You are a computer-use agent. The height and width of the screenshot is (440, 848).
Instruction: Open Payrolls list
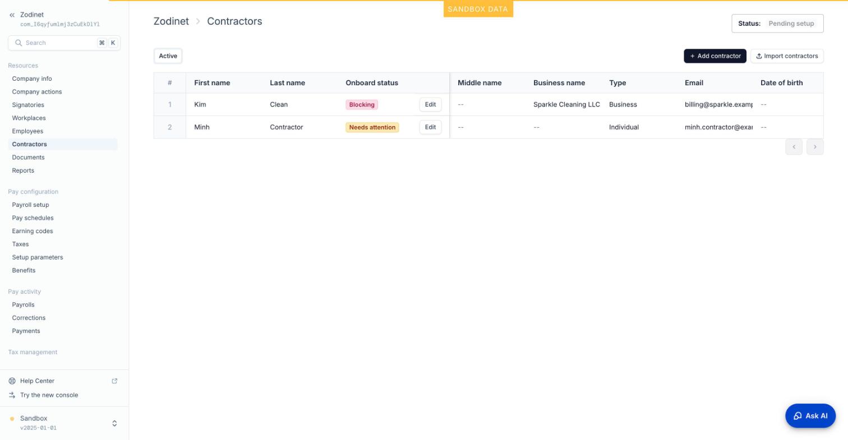click(x=23, y=305)
